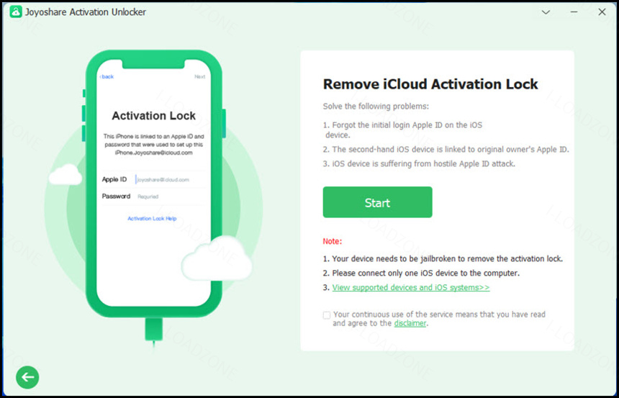Click Solve the following problems text
Image resolution: width=619 pixels, height=398 pixels.
[376, 107]
